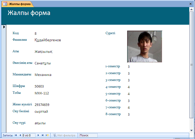Click the scroll up arrow
Viewport: 195px width, 139px height.
(191, 9)
